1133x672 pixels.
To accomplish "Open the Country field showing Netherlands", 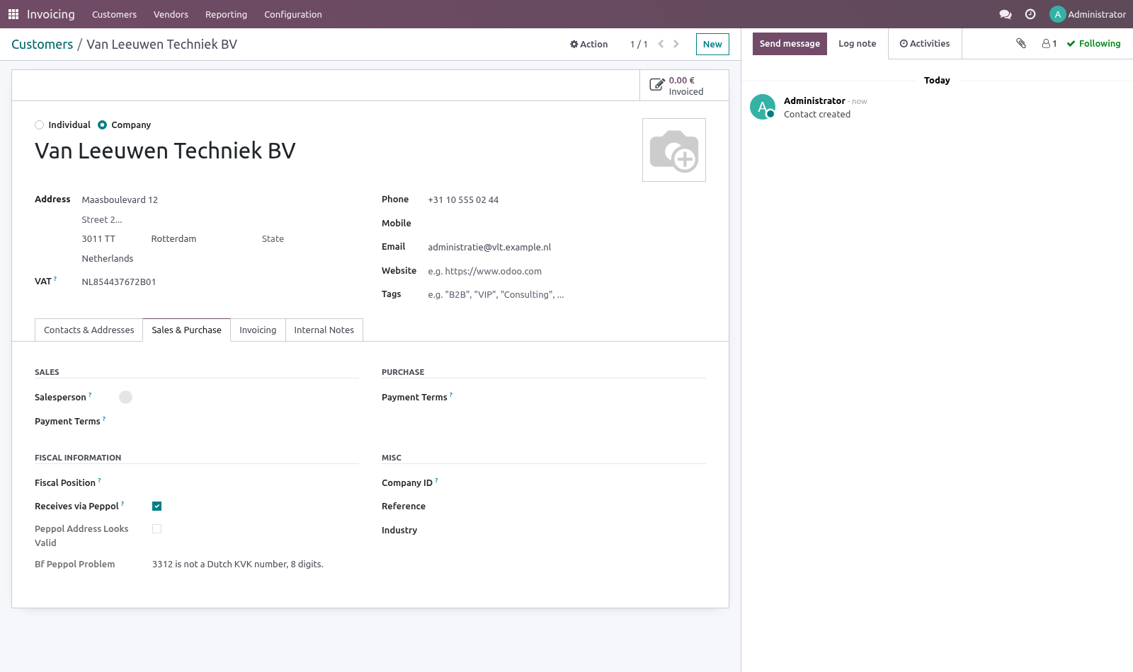I will [220, 259].
